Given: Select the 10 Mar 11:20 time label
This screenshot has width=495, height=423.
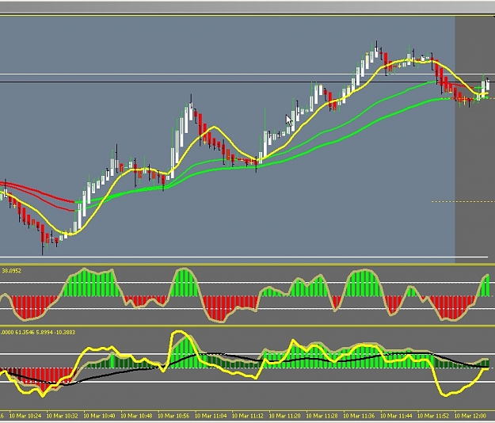Looking at the screenshot, I should point(285,416).
